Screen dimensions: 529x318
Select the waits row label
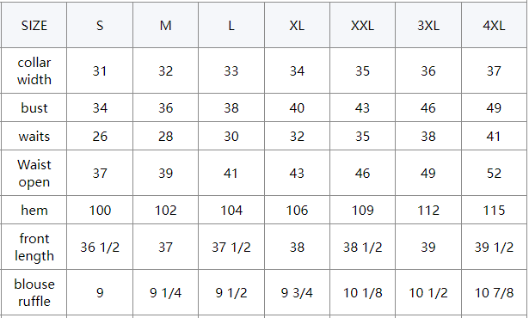(34, 137)
